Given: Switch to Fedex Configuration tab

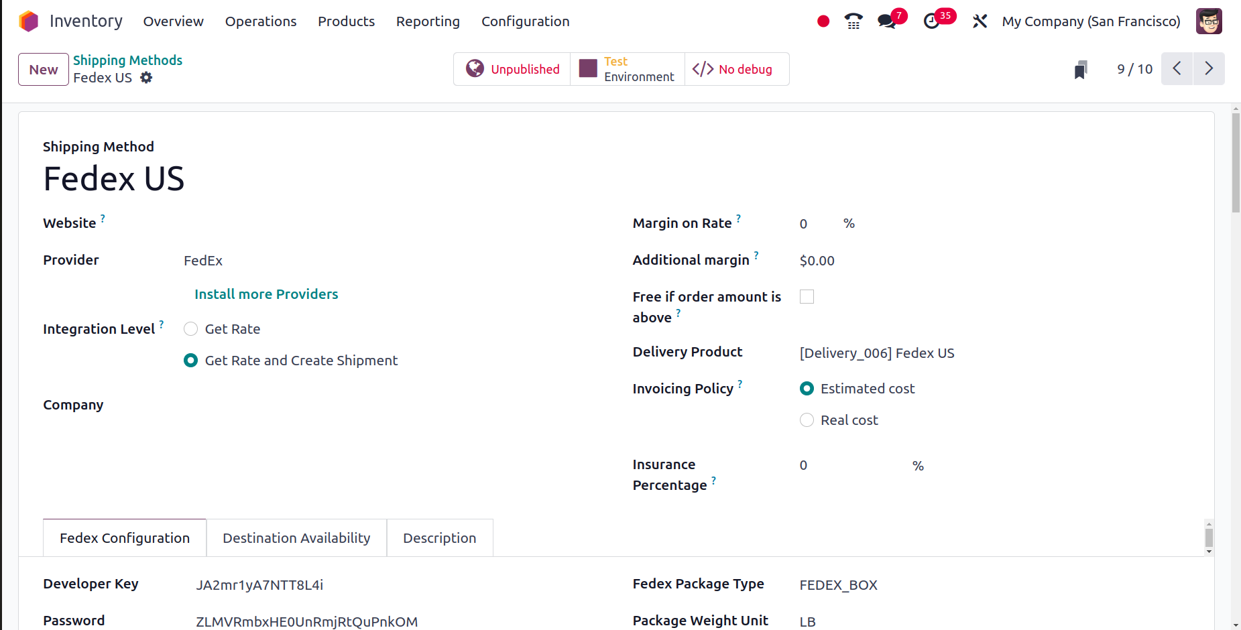Looking at the screenshot, I should 125,538.
